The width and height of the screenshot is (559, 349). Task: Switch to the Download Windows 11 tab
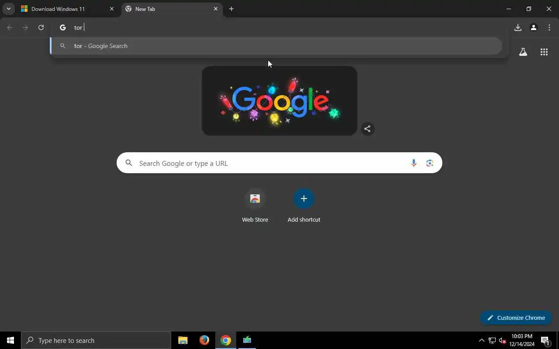pos(68,9)
